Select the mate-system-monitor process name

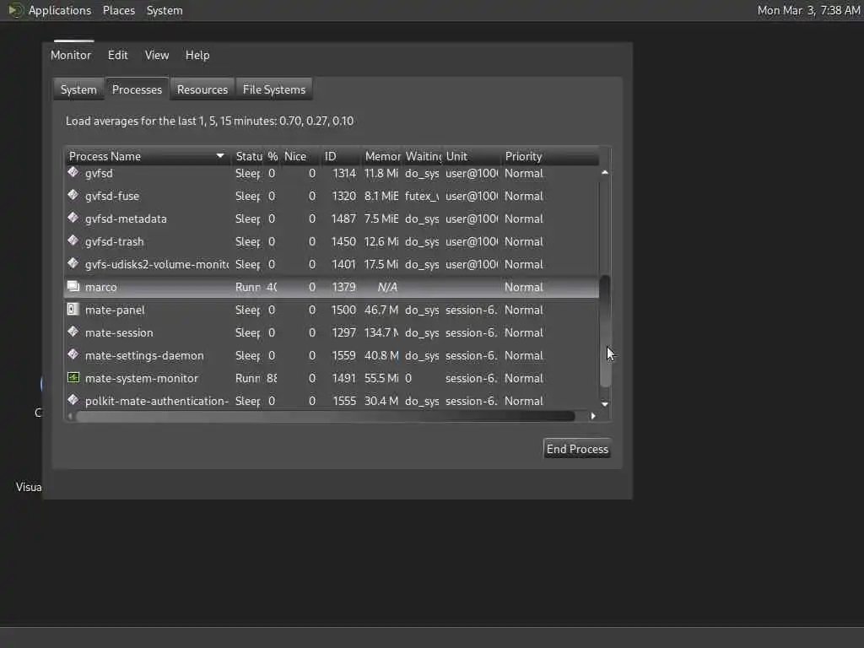(141, 378)
